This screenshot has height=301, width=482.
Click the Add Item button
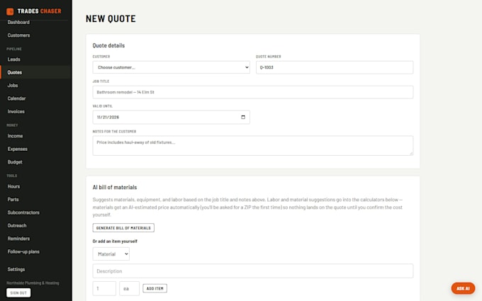155,288
